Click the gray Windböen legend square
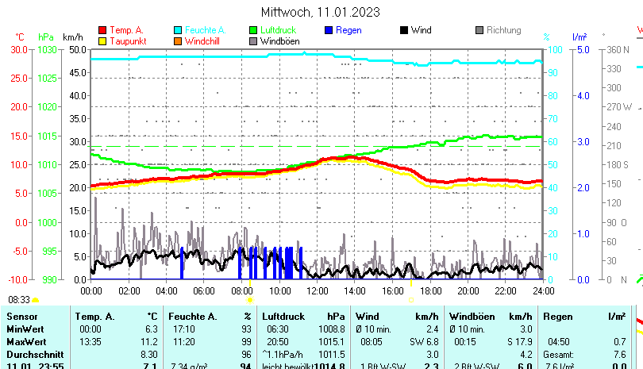The width and height of the screenshot is (643, 369). [x=253, y=40]
